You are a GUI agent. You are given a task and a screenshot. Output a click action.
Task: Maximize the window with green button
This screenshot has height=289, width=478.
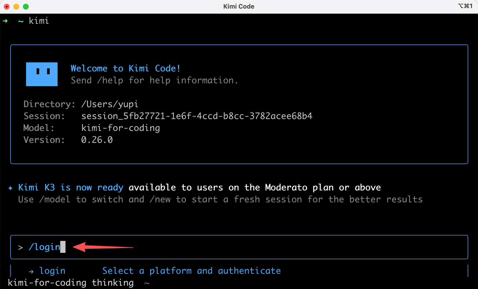pyautogui.click(x=25, y=7)
